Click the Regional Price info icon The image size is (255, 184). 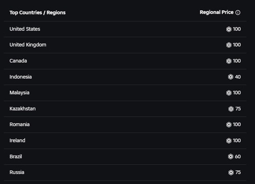(x=238, y=12)
